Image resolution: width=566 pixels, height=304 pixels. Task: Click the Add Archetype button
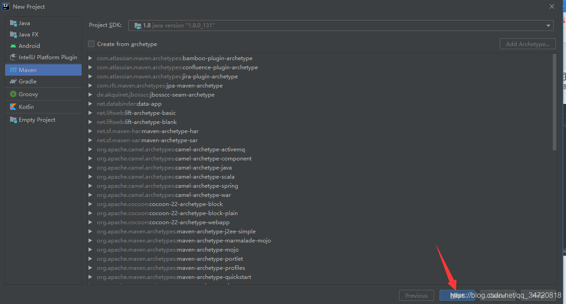coord(528,44)
